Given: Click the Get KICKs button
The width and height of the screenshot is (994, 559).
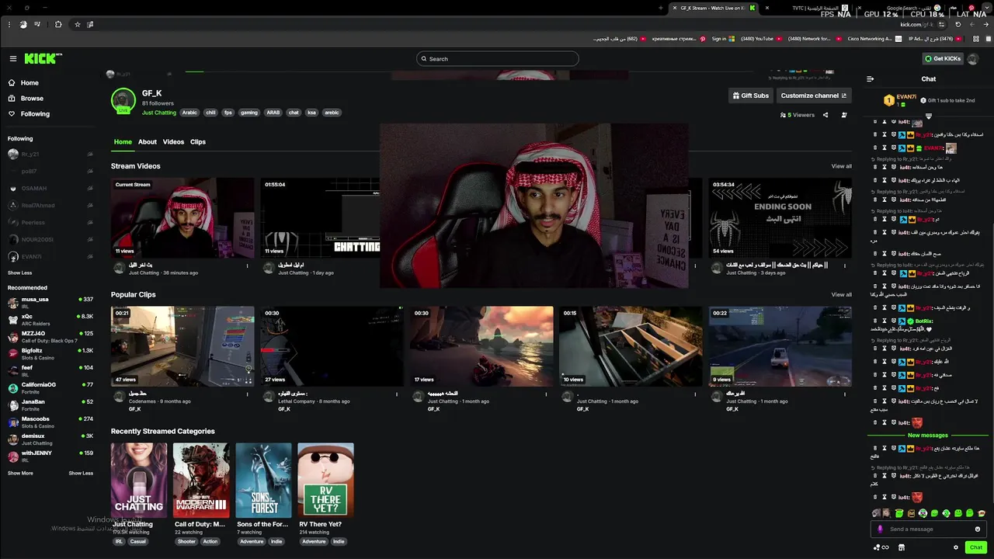Looking at the screenshot, I should tap(943, 58).
